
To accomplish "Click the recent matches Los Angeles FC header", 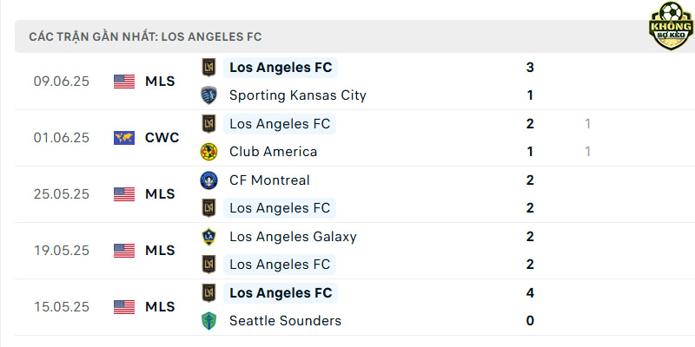I will tap(145, 36).
